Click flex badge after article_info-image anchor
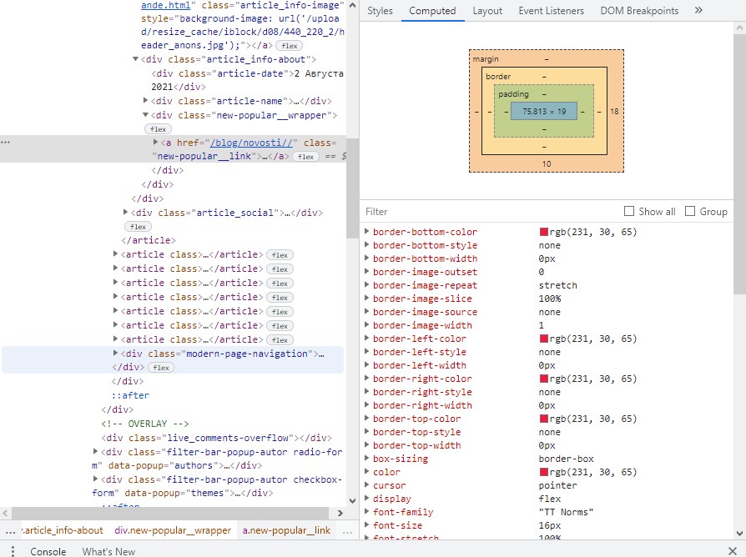The height and width of the screenshot is (557, 746). point(289,46)
